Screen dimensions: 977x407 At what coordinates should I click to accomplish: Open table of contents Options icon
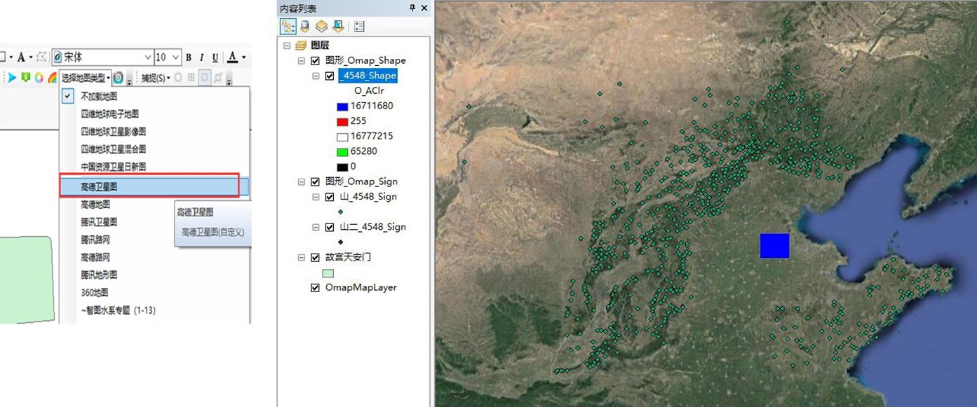359,27
